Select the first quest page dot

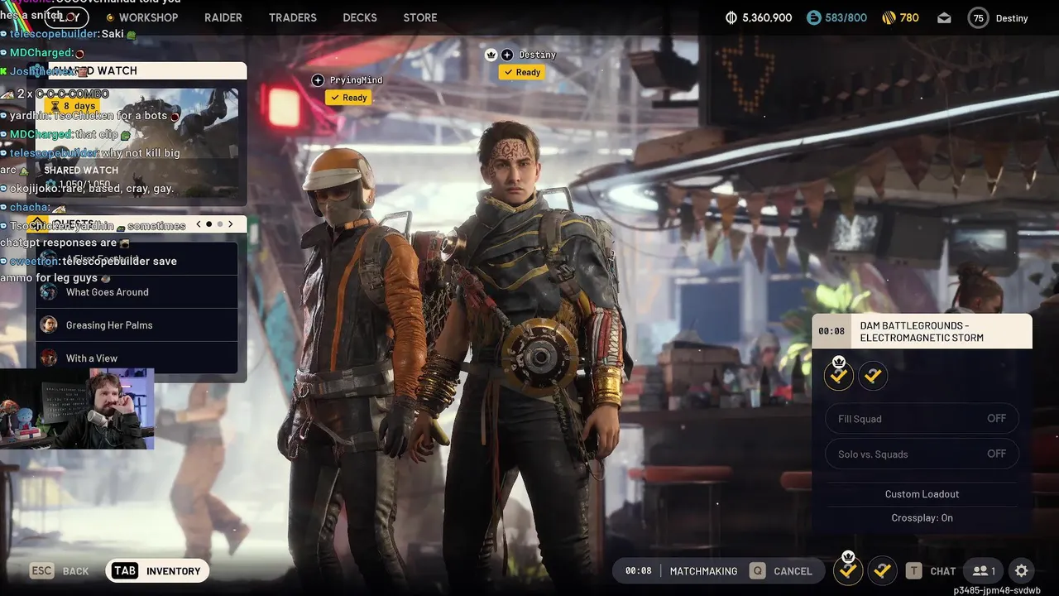[208, 224]
